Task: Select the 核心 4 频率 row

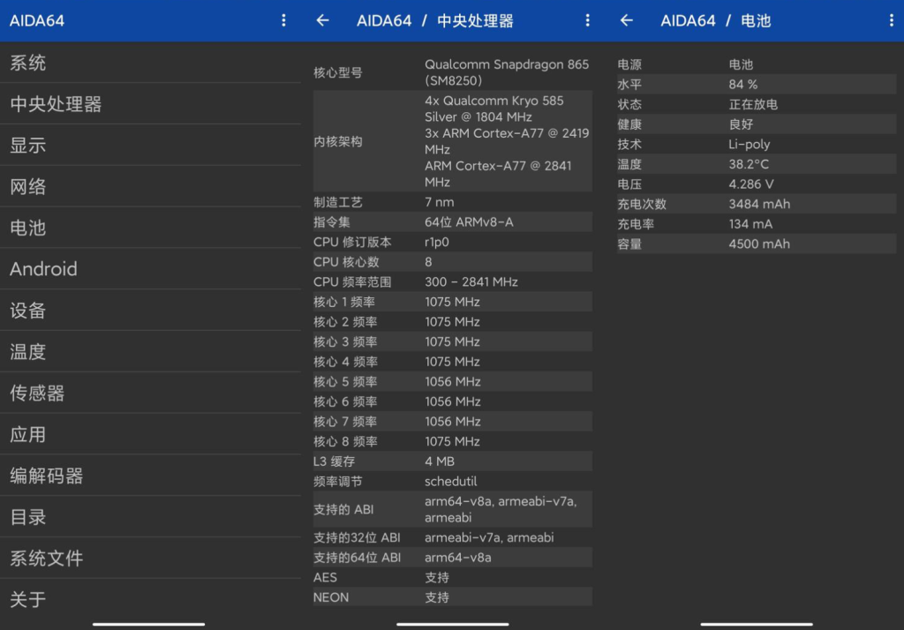Action: pos(453,362)
